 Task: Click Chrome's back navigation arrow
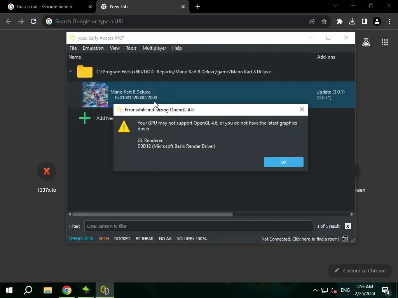point(9,22)
